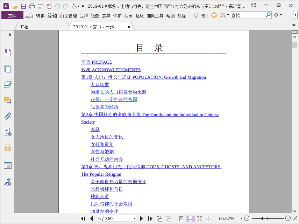The image size is (299, 224).
Task: Follow the 前言 PREFACE link
Action: pos(97,62)
